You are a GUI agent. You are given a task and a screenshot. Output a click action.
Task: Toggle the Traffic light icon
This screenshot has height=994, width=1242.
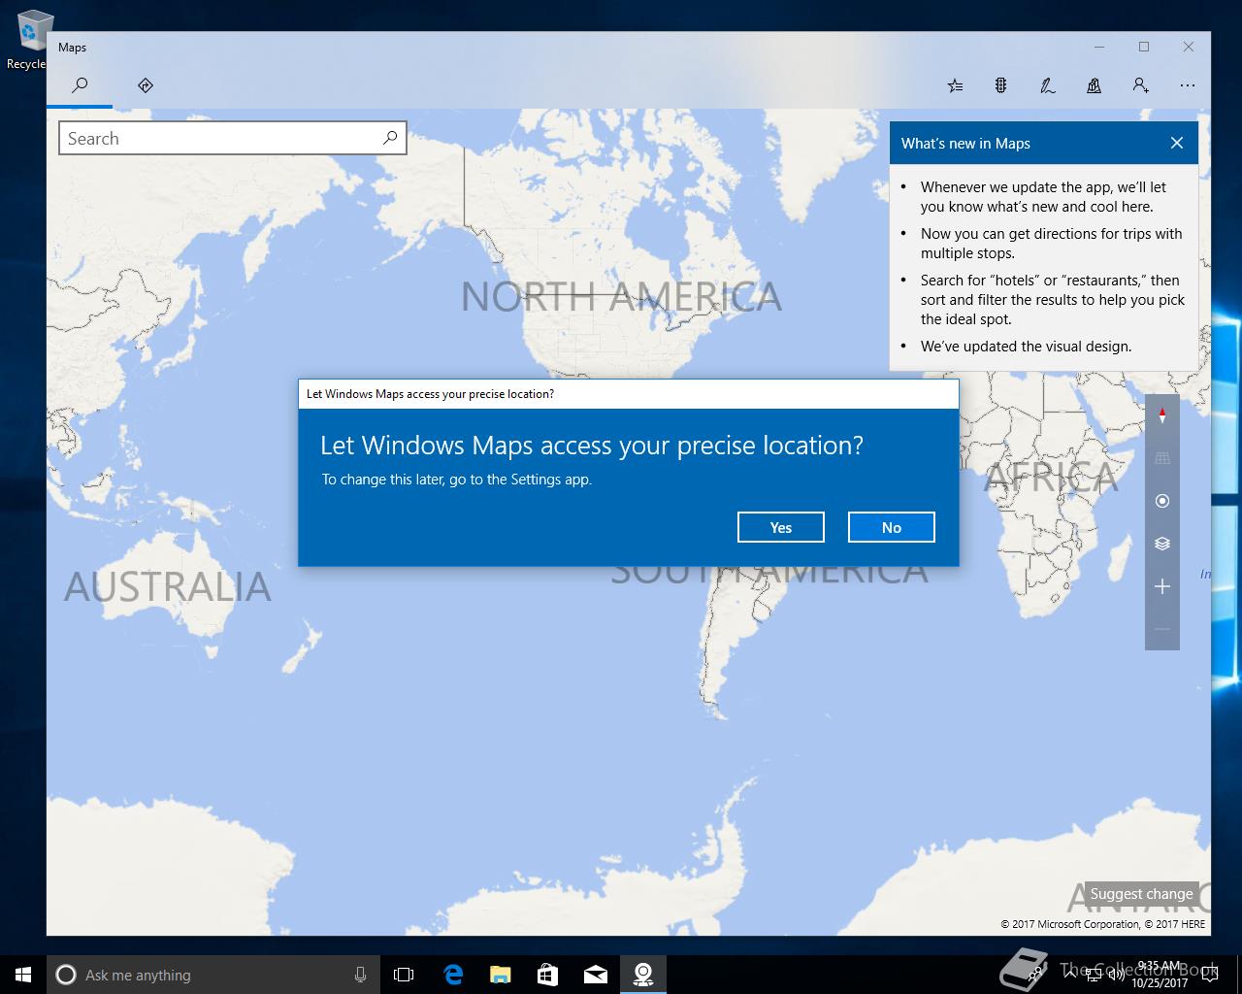coord(1000,85)
